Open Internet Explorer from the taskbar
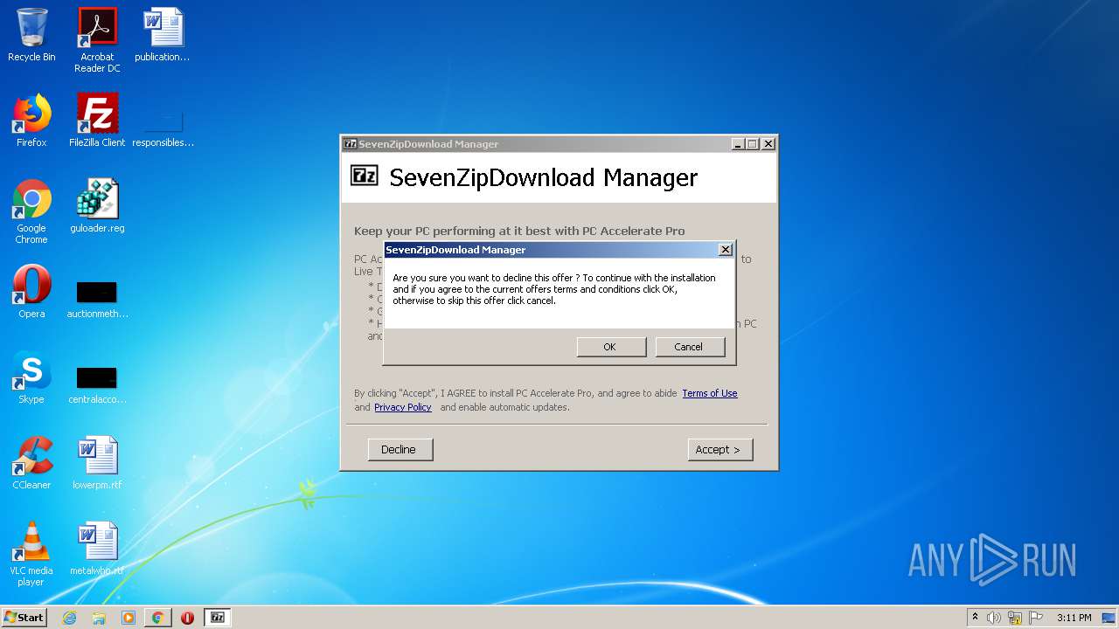This screenshot has height=629, width=1119. coord(70,618)
